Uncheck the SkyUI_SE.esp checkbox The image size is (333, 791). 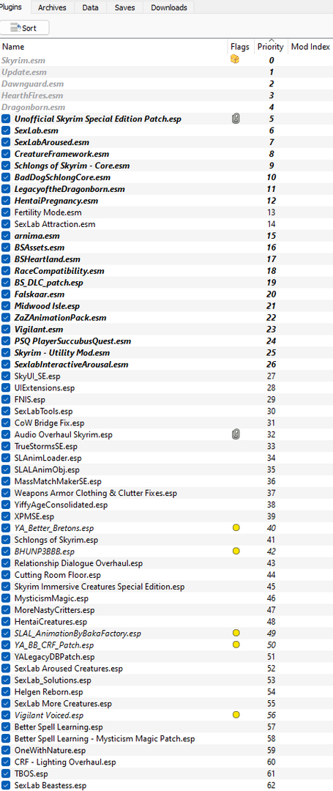tap(6, 376)
